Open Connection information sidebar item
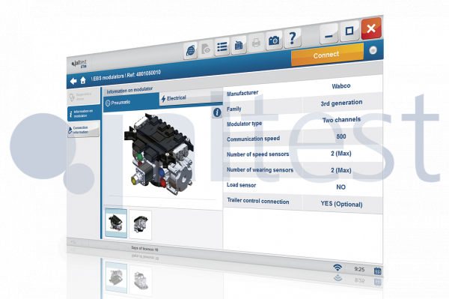Viewport: 449px width, 299px height. coord(84,130)
